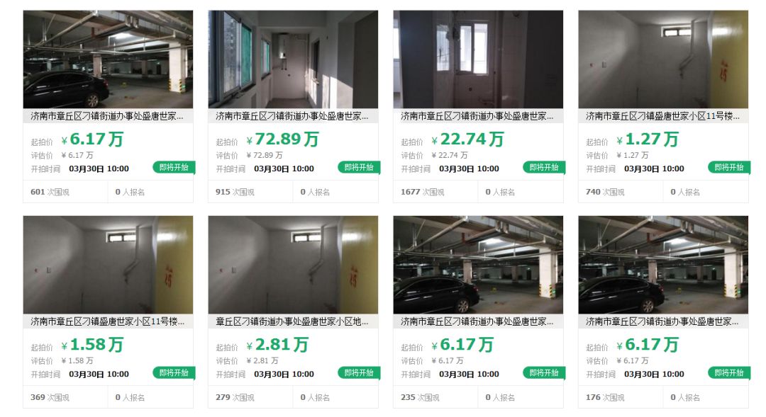Open the 1.27万 storage room photo

point(663,59)
